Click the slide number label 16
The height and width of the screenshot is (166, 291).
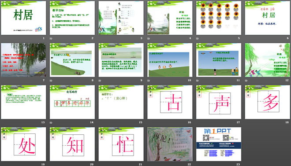pyautogui.click(x=190, y=122)
